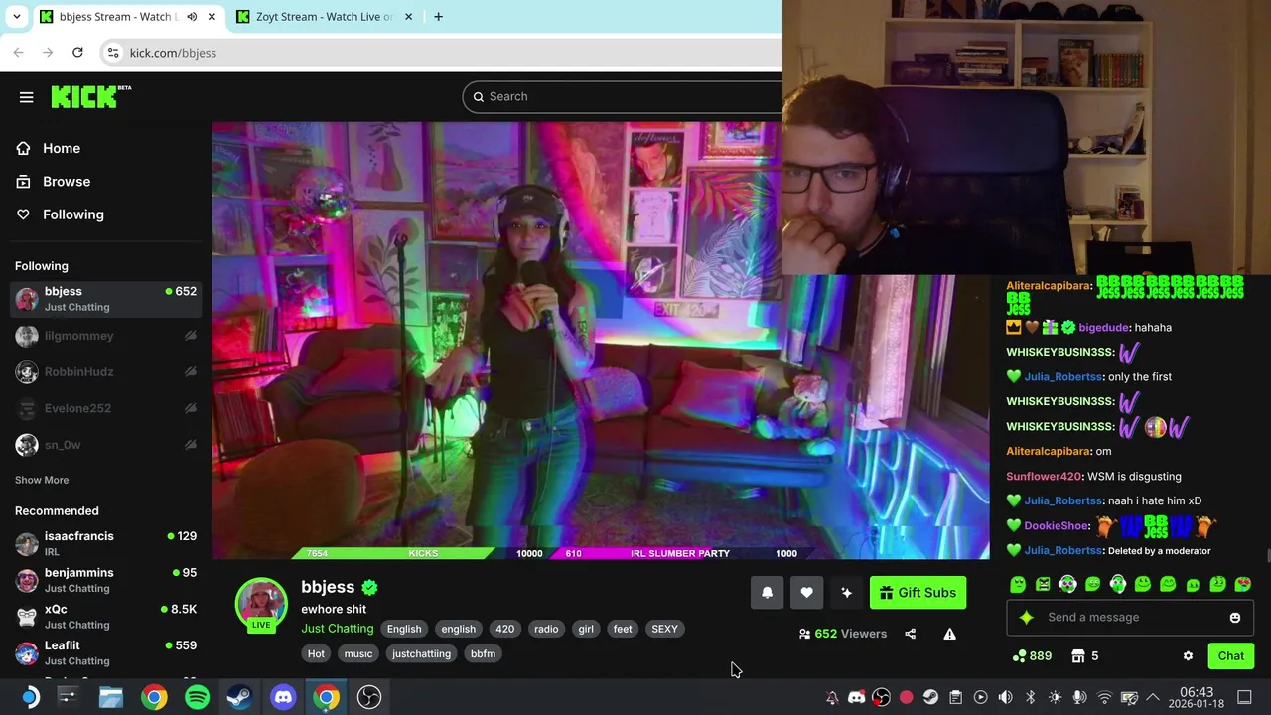Open the emoji picker in chat input
The height and width of the screenshot is (715, 1271).
click(1234, 618)
